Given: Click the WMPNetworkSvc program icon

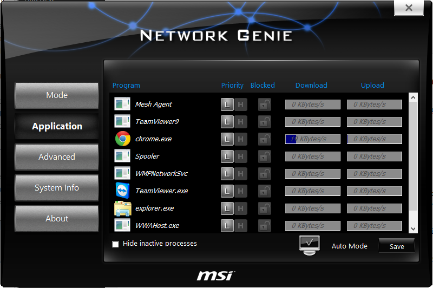Looking at the screenshot, I should [x=122, y=173].
